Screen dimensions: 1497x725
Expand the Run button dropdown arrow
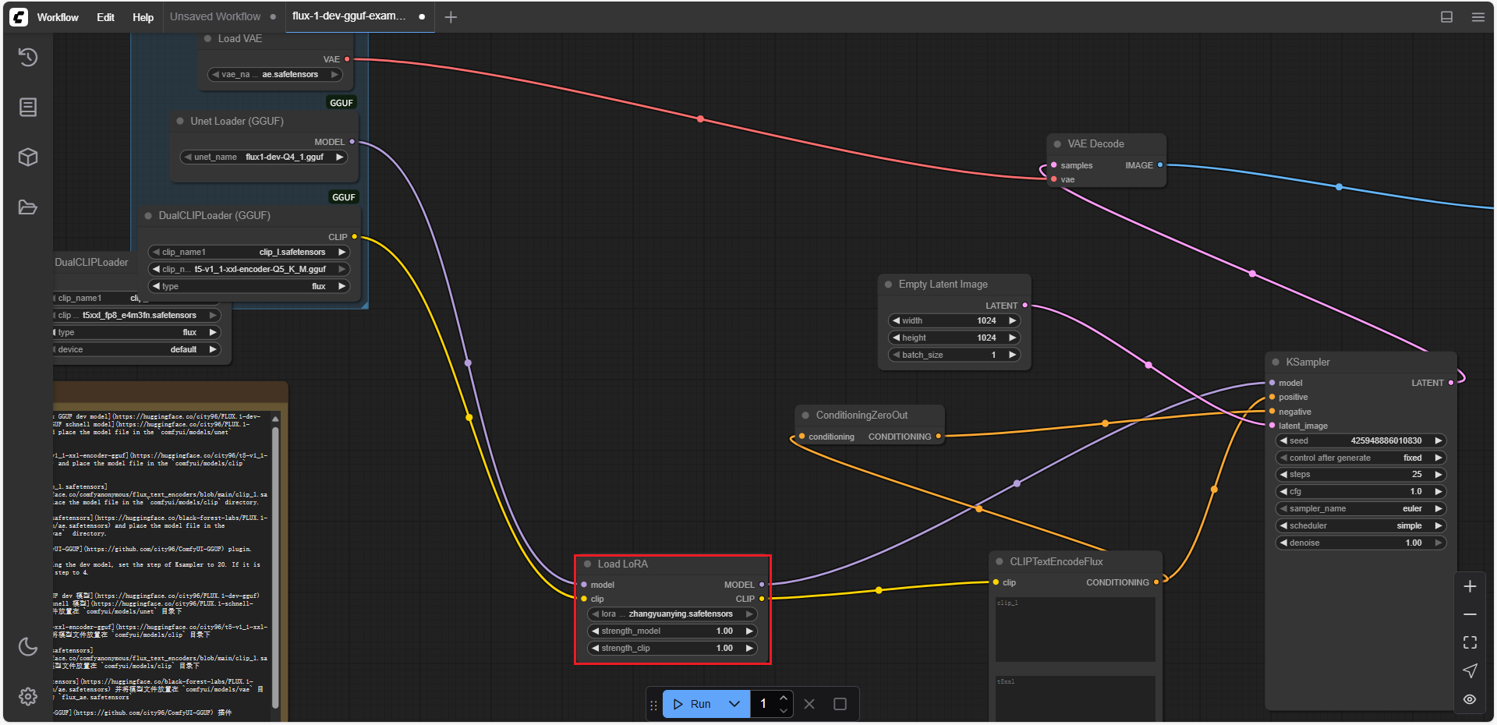pos(734,704)
